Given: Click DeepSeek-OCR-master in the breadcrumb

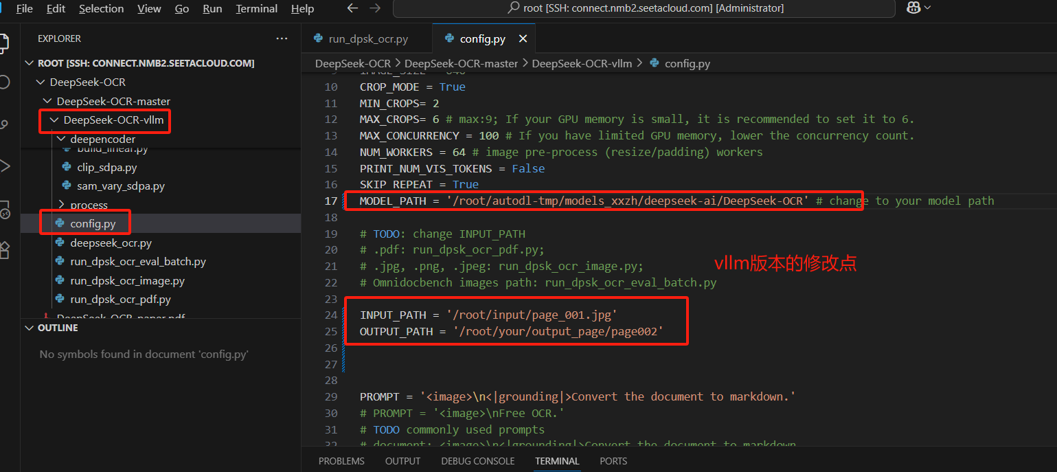Looking at the screenshot, I should point(461,63).
